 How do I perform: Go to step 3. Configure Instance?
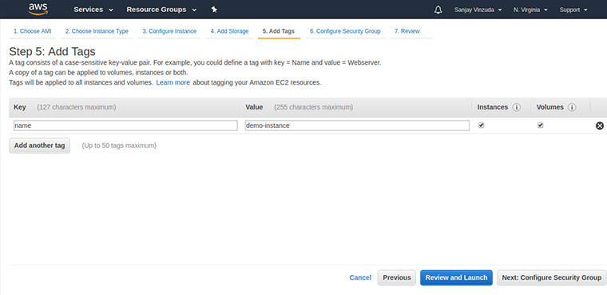pyautogui.click(x=169, y=31)
